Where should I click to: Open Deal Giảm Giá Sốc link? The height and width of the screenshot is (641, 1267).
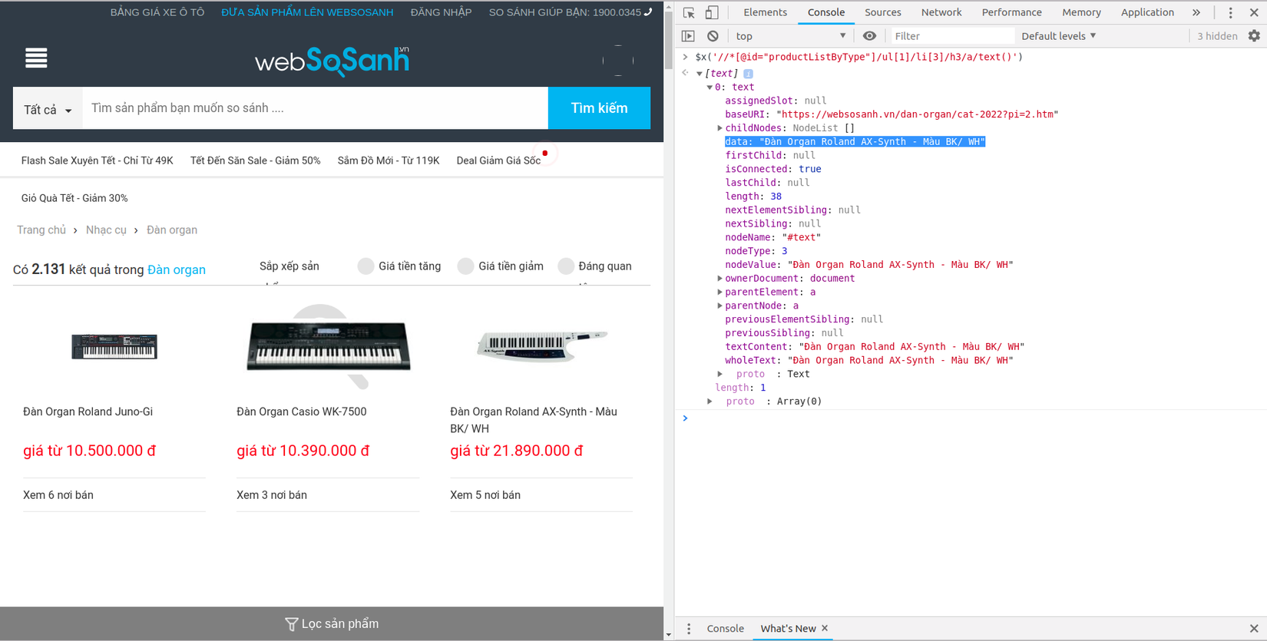coord(498,160)
